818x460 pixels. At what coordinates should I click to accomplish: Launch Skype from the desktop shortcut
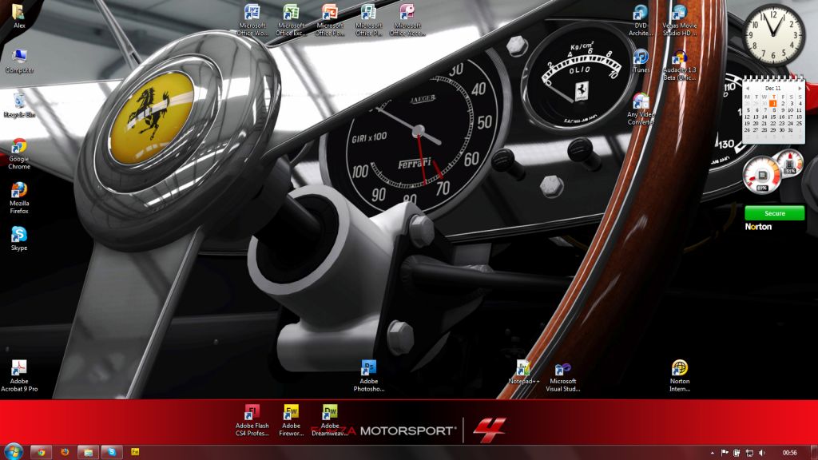[x=19, y=238]
